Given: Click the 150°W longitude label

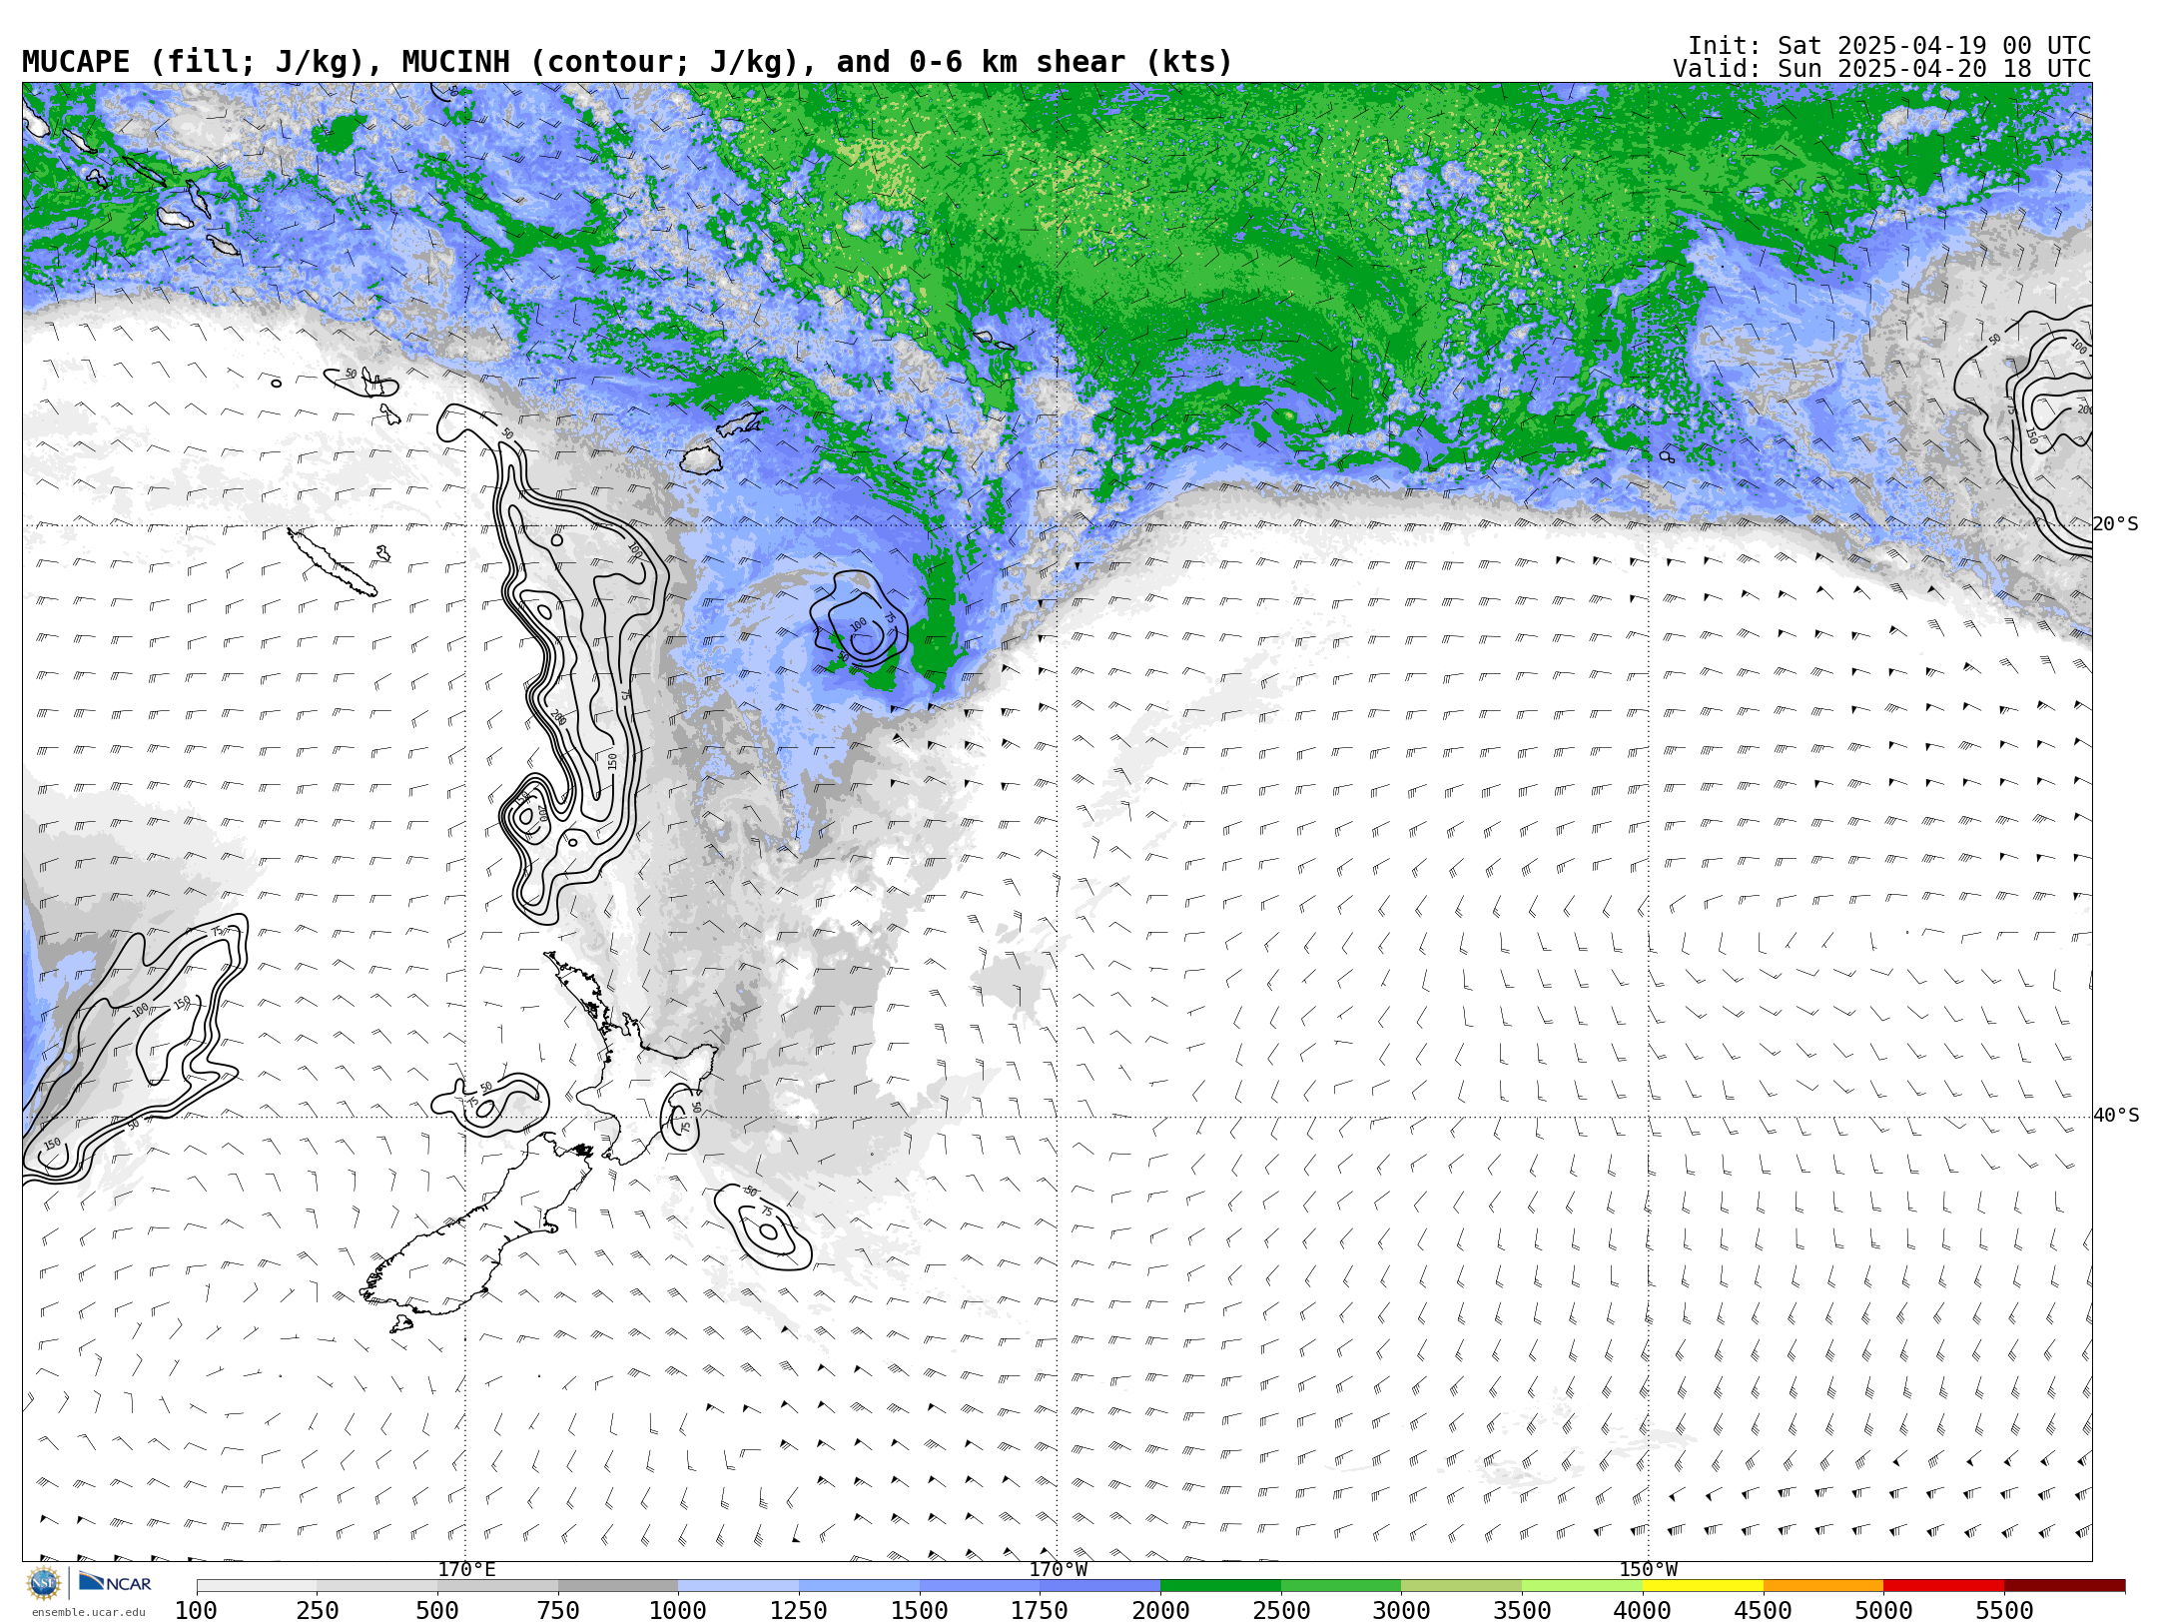Looking at the screenshot, I should (x=1649, y=1569).
